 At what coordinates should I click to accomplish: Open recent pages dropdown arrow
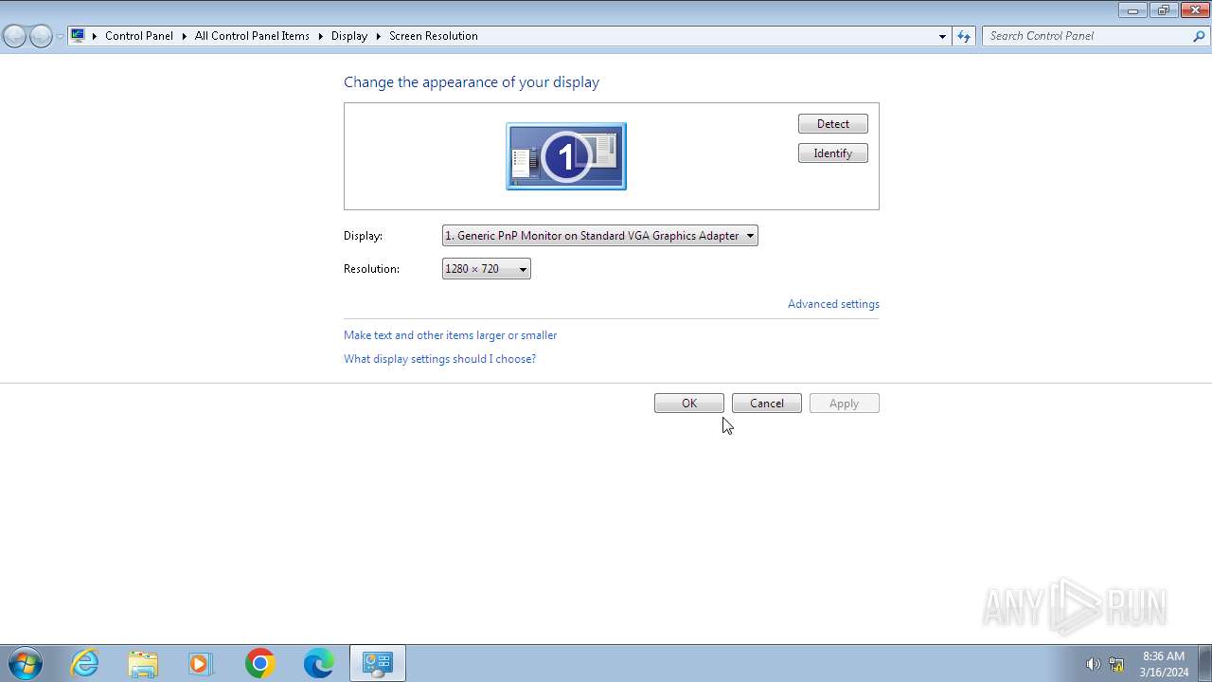pos(60,36)
